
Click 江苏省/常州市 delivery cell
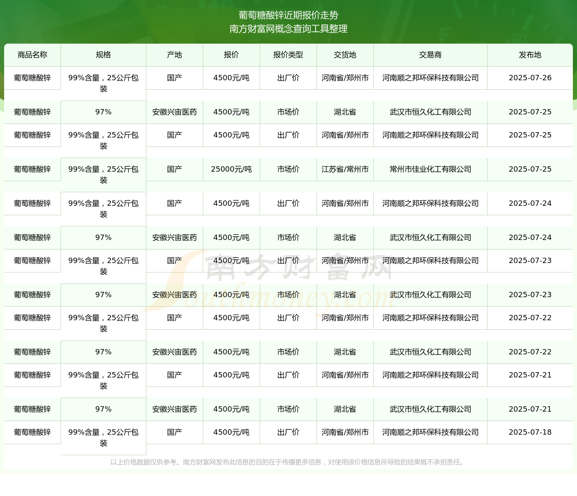click(345, 169)
